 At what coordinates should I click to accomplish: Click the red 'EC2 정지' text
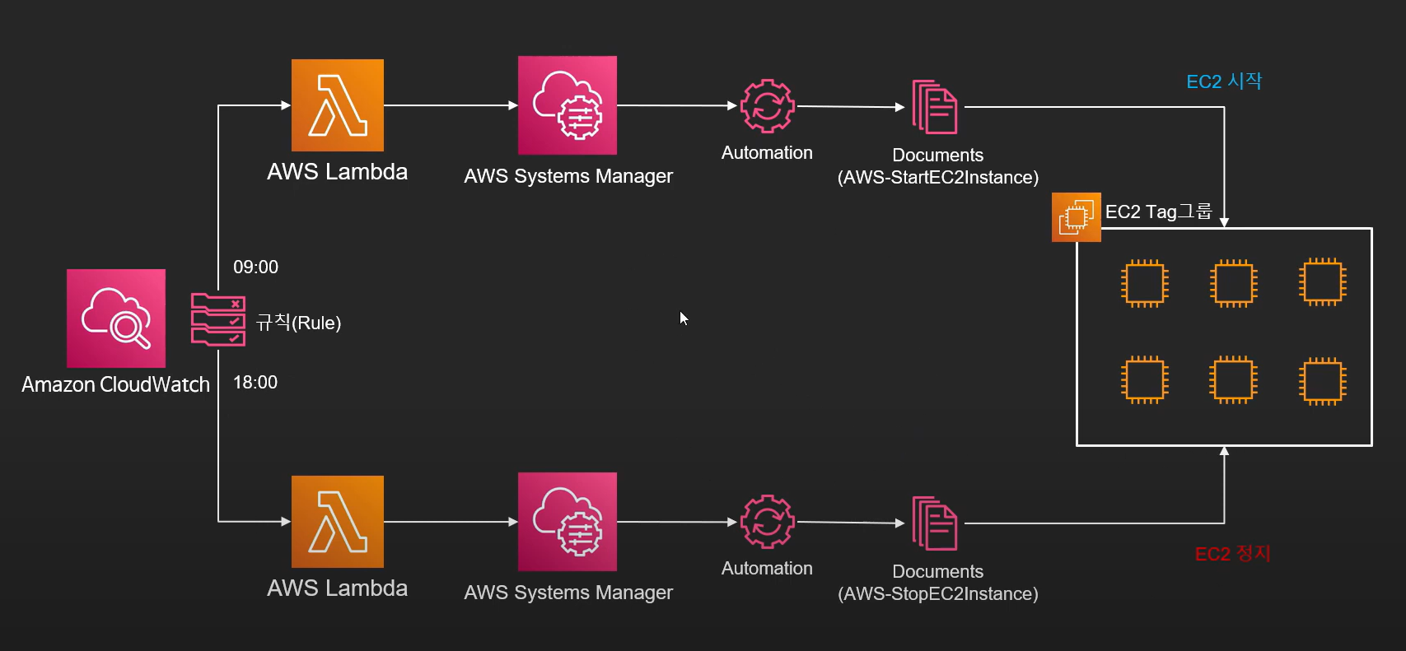1233,554
